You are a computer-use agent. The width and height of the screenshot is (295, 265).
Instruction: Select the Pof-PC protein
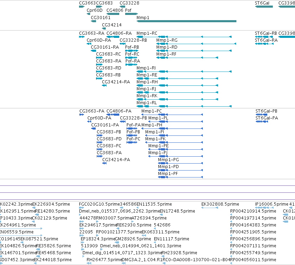(132, 142)
